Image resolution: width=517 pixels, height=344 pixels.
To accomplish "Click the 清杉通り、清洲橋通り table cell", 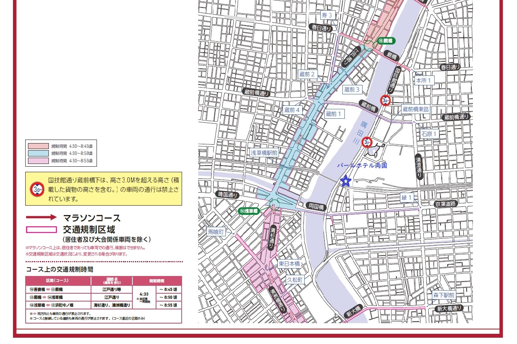I will (112, 305).
